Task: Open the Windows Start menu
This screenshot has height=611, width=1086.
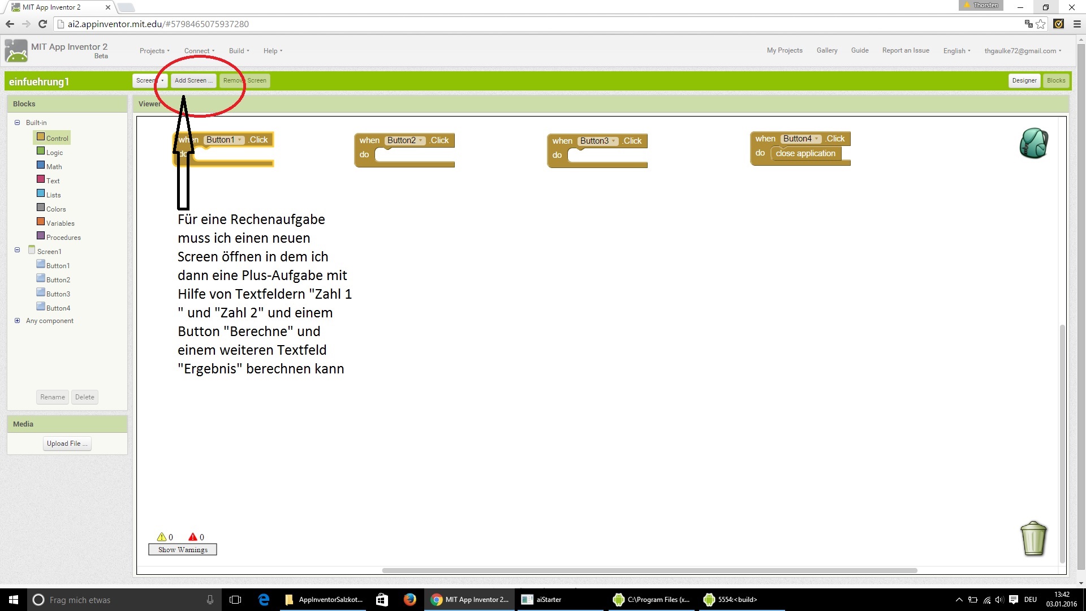Action: click(x=14, y=600)
